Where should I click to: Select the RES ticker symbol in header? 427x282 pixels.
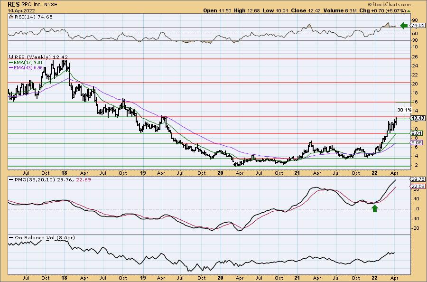coord(13,5)
